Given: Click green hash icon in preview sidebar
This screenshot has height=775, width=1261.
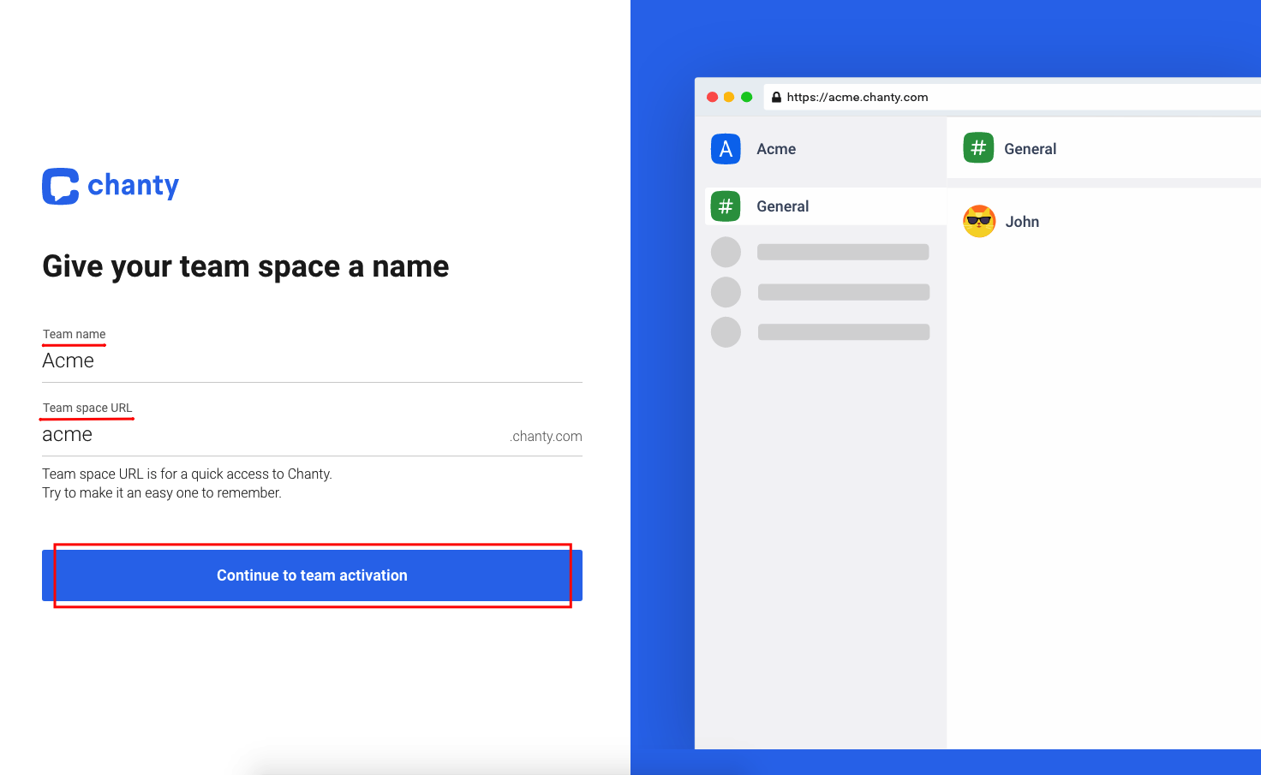Looking at the screenshot, I should tap(726, 206).
